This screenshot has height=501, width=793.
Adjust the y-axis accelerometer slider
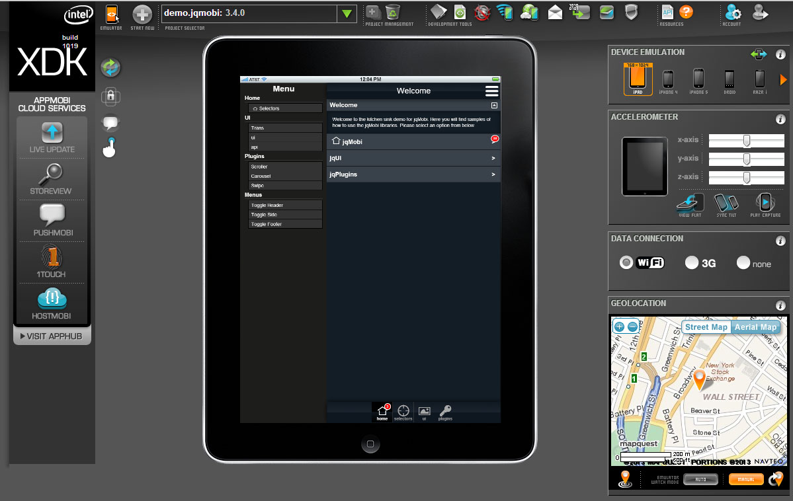pos(747,159)
